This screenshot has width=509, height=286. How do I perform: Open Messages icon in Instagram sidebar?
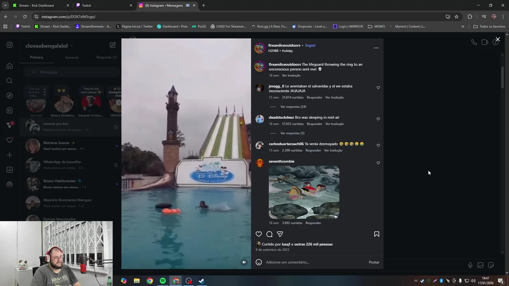point(10,125)
